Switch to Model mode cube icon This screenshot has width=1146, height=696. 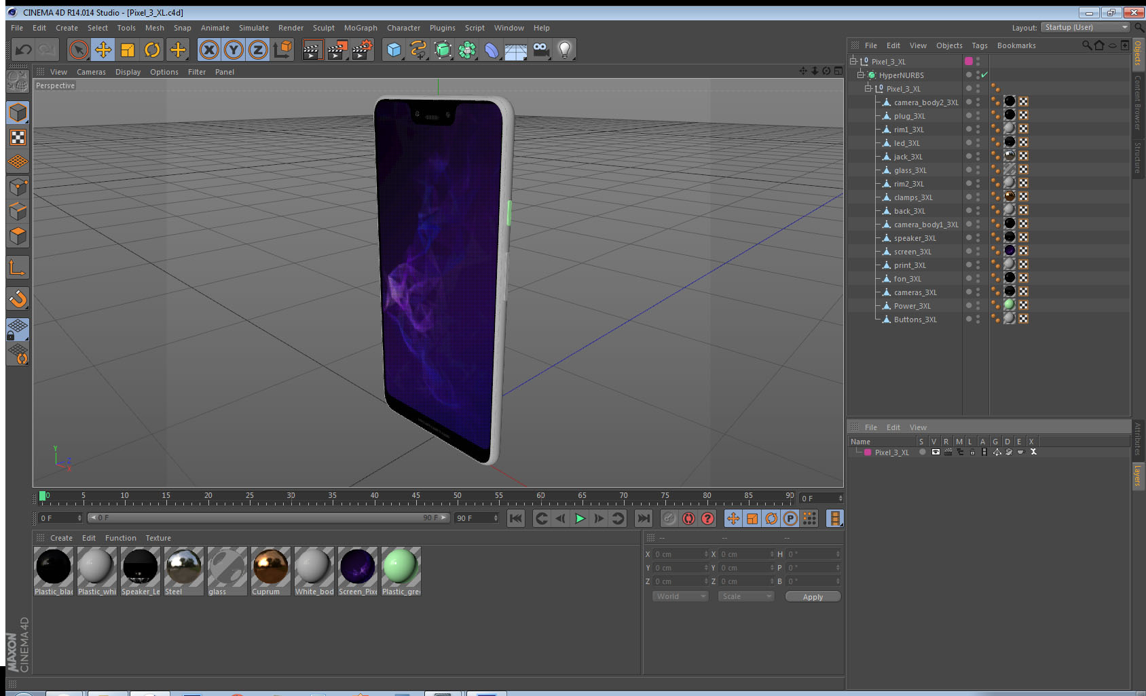pyautogui.click(x=18, y=113)
